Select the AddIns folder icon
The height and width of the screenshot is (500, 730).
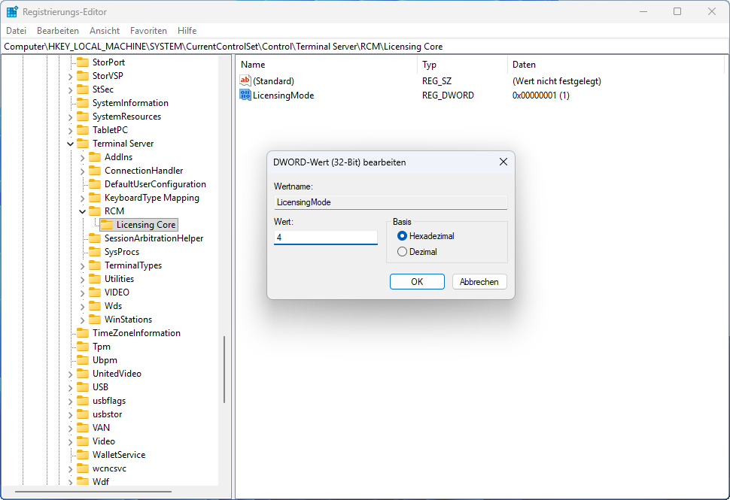pyautogui.click(x=95, y=156)
